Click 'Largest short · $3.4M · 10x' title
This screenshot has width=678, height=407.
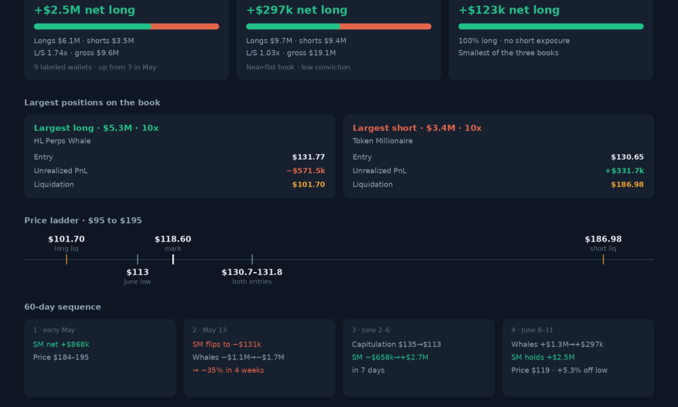pos(417,128)
